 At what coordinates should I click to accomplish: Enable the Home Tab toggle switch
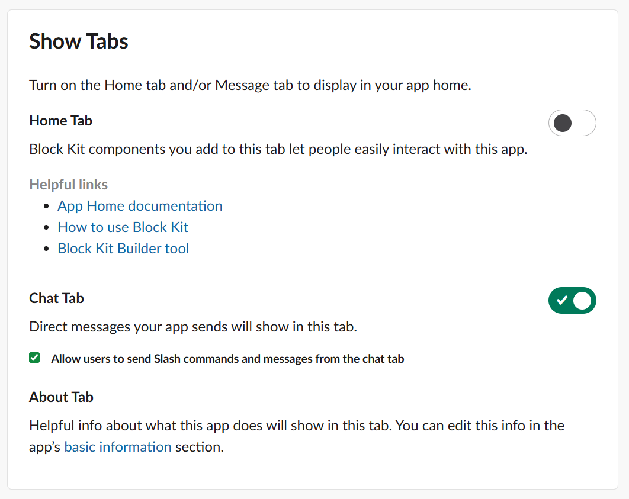point(572,123)
